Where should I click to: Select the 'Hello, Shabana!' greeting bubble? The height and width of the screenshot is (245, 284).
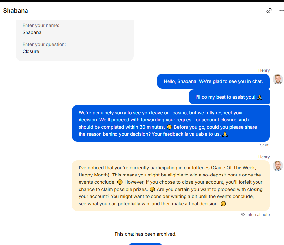click(213, 81)
